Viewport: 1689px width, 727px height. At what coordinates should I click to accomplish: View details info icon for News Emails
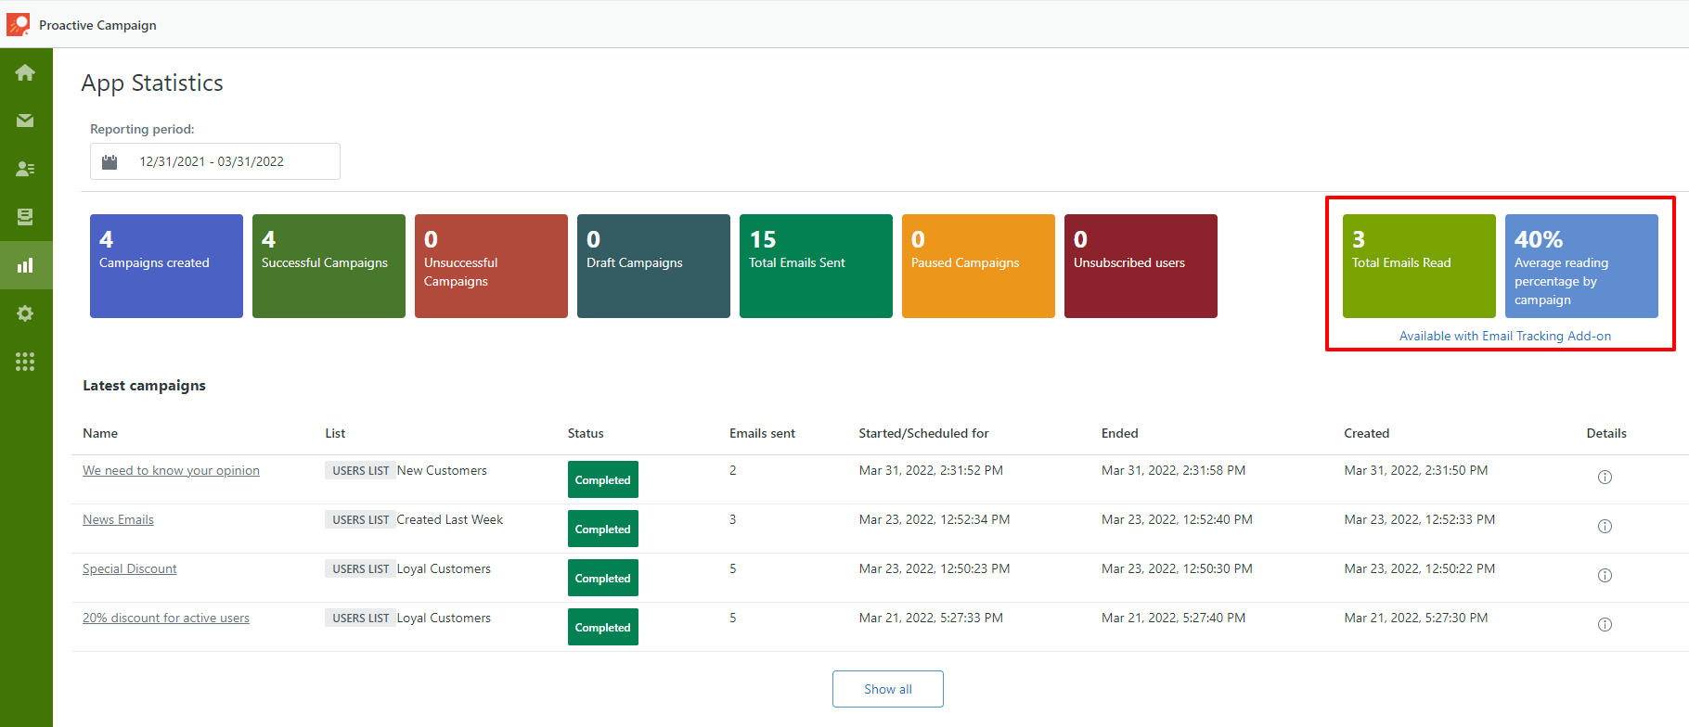(x=1605, y=527)
